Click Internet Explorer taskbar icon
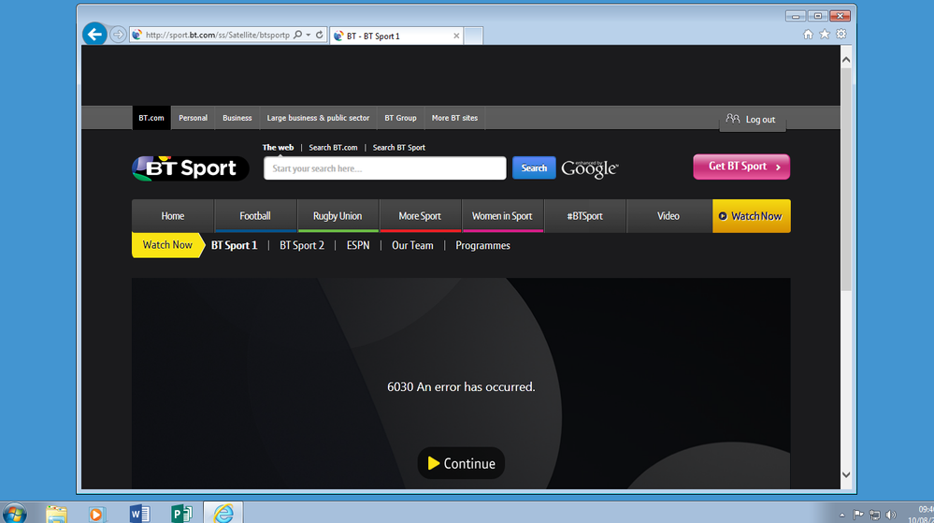Image resolution: width=934 pixels, height=523 pixels. [223, 514]
